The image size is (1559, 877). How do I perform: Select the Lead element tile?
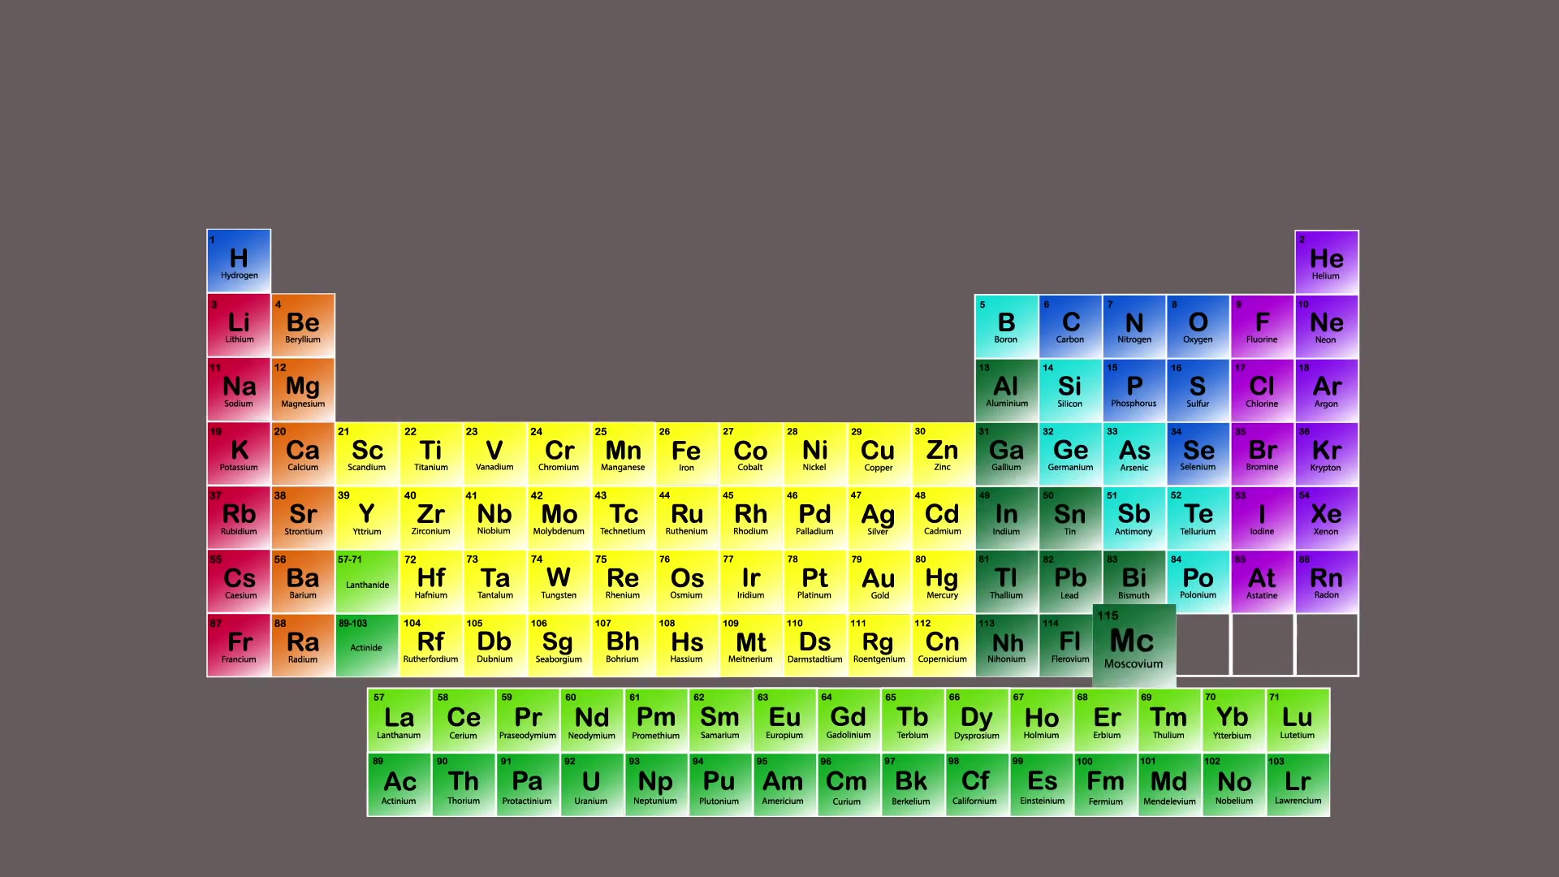[x=1070, y=581]
